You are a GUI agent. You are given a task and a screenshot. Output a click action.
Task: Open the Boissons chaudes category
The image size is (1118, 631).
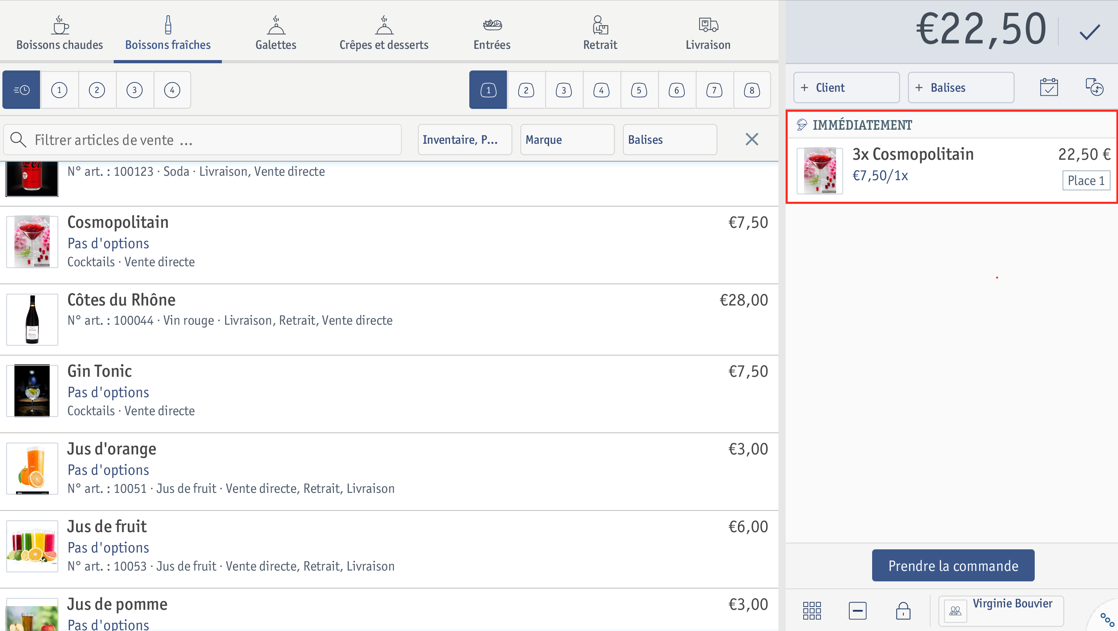click(59, 32)
